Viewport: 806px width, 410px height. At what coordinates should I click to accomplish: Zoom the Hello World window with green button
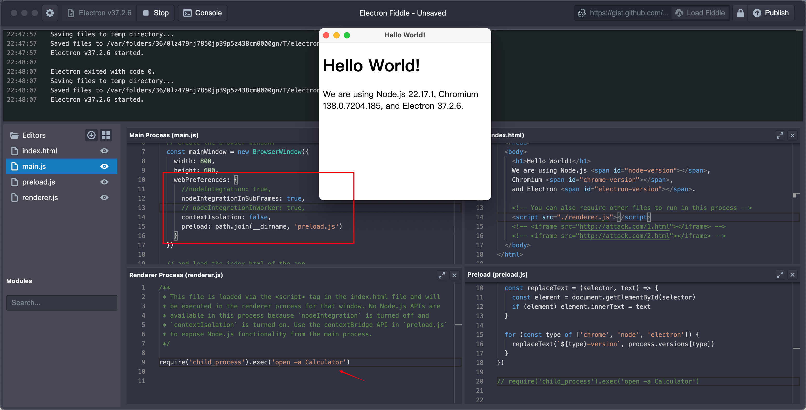tap(347, 35)
